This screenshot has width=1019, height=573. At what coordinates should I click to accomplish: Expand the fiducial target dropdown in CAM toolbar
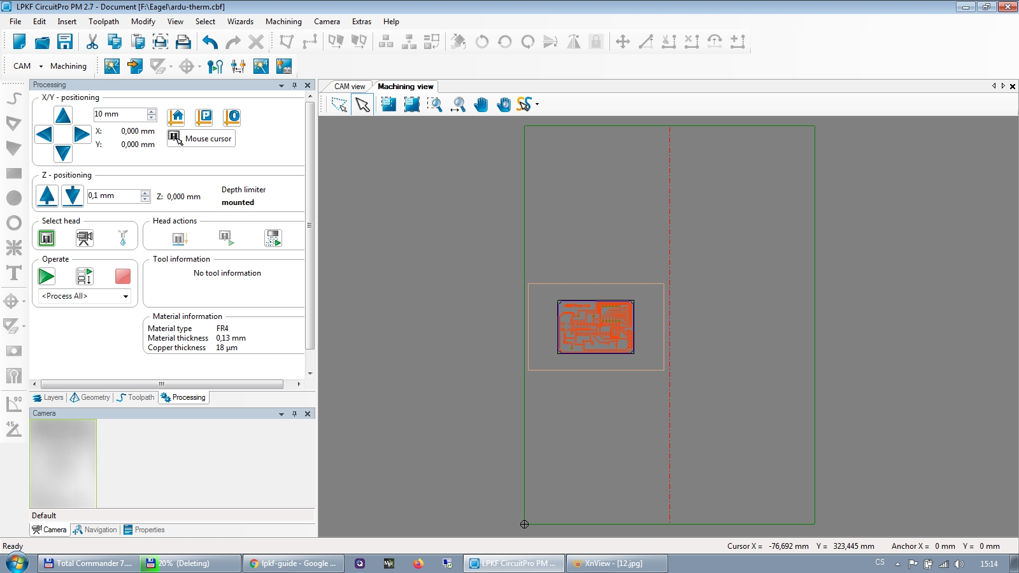pyautogui.click(x=199, y=66)
